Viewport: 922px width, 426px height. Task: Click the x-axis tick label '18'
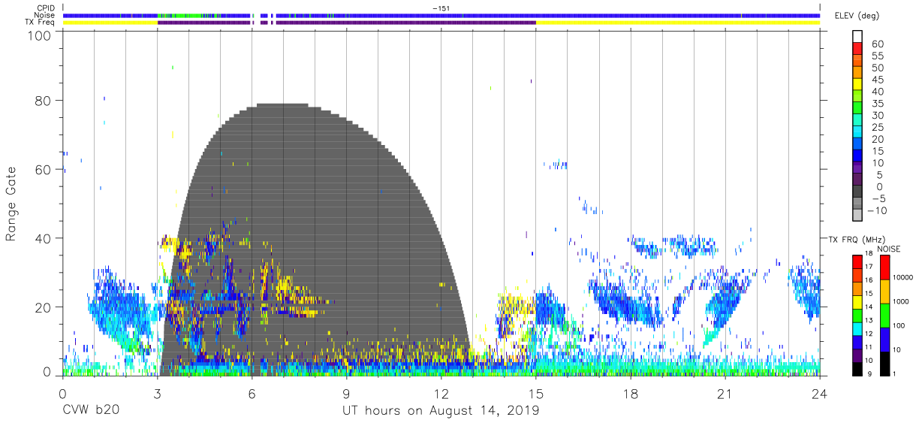click(x=631, y=394)
